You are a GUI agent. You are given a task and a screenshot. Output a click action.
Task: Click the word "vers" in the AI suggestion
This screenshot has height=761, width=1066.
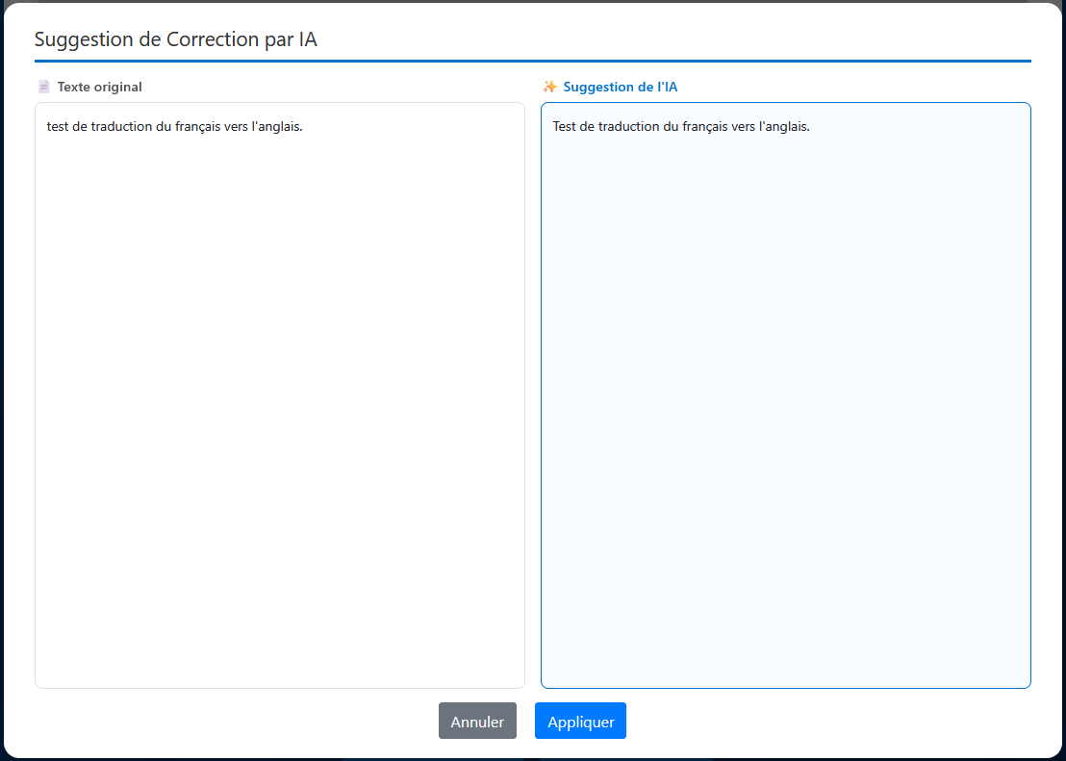pos(742,126)
